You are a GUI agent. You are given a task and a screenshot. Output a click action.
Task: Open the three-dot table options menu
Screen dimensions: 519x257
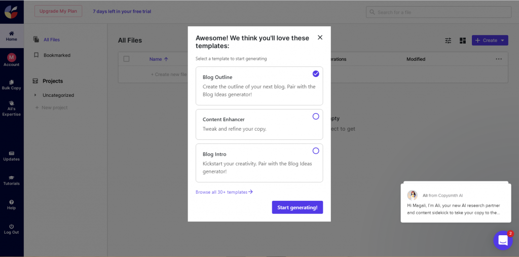pos(499,59)
